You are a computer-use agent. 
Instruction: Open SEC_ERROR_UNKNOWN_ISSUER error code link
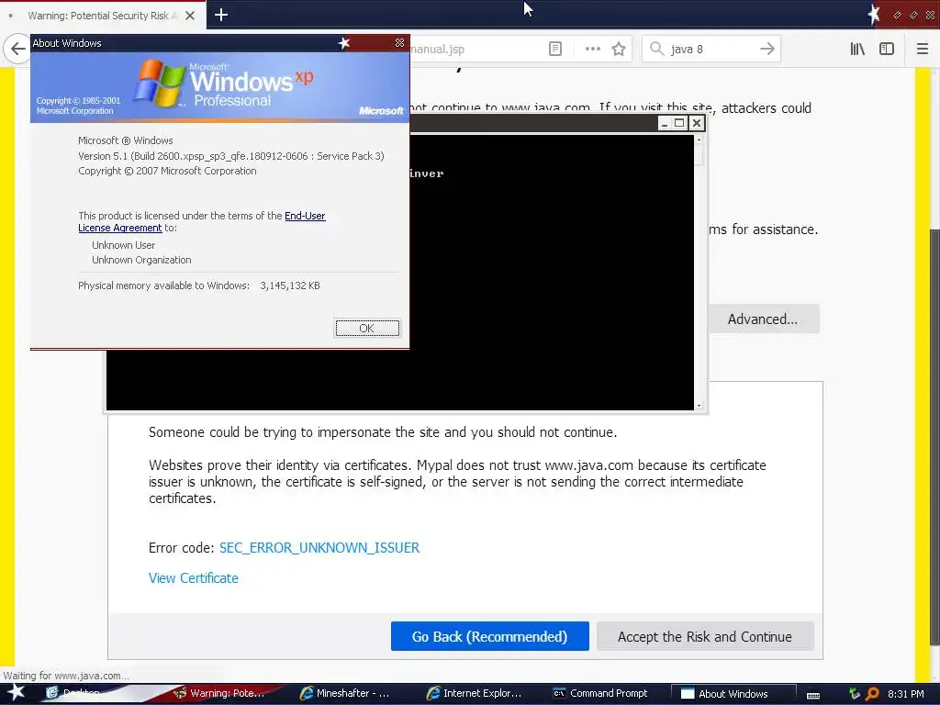[319, 547]
